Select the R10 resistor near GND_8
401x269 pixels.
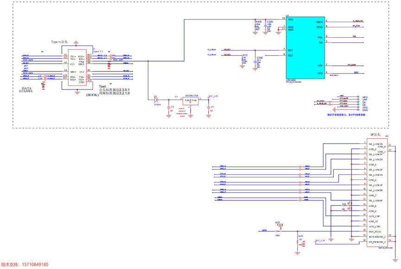point(345,205)
